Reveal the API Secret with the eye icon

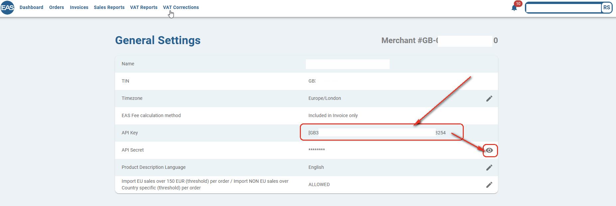(489, 150)
